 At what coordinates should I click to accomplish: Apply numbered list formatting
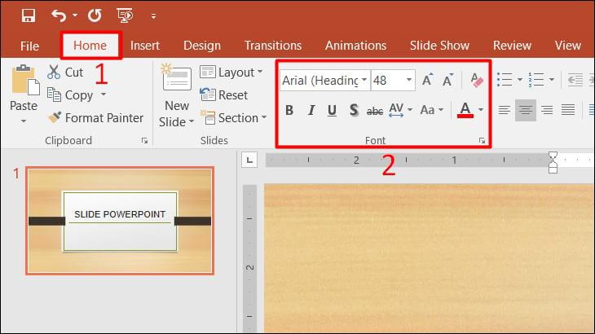[536, 80]
